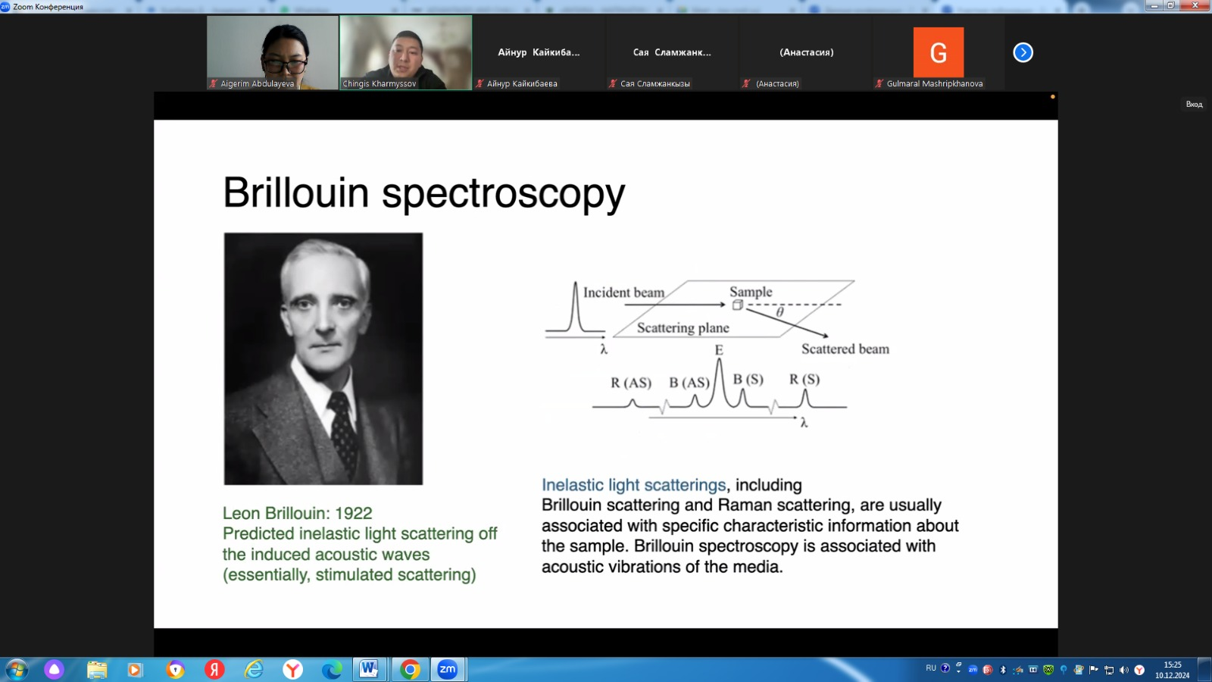Screen dimensions: 1212x682
Task: Expand the taskbar options small down arrow
Action: click(958, 671)
